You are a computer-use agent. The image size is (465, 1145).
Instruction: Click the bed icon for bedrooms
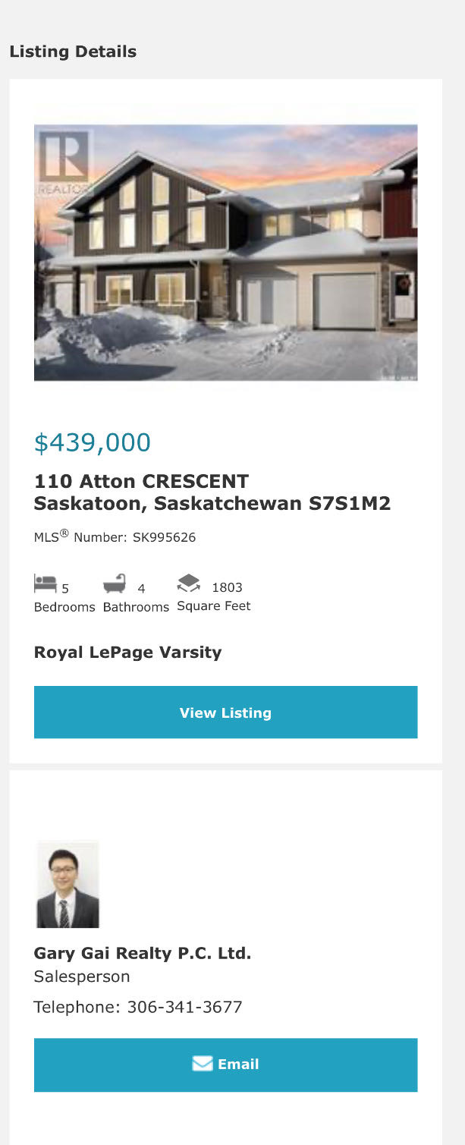point(45,584)
